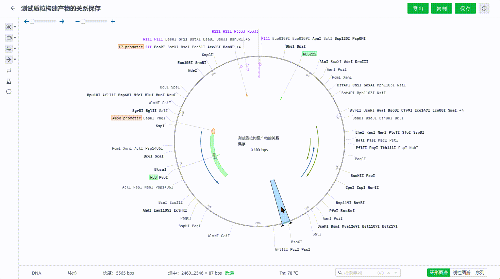Switch to the 序列 sequence tab
500x279 pixels.
click(x=480, y=273)
